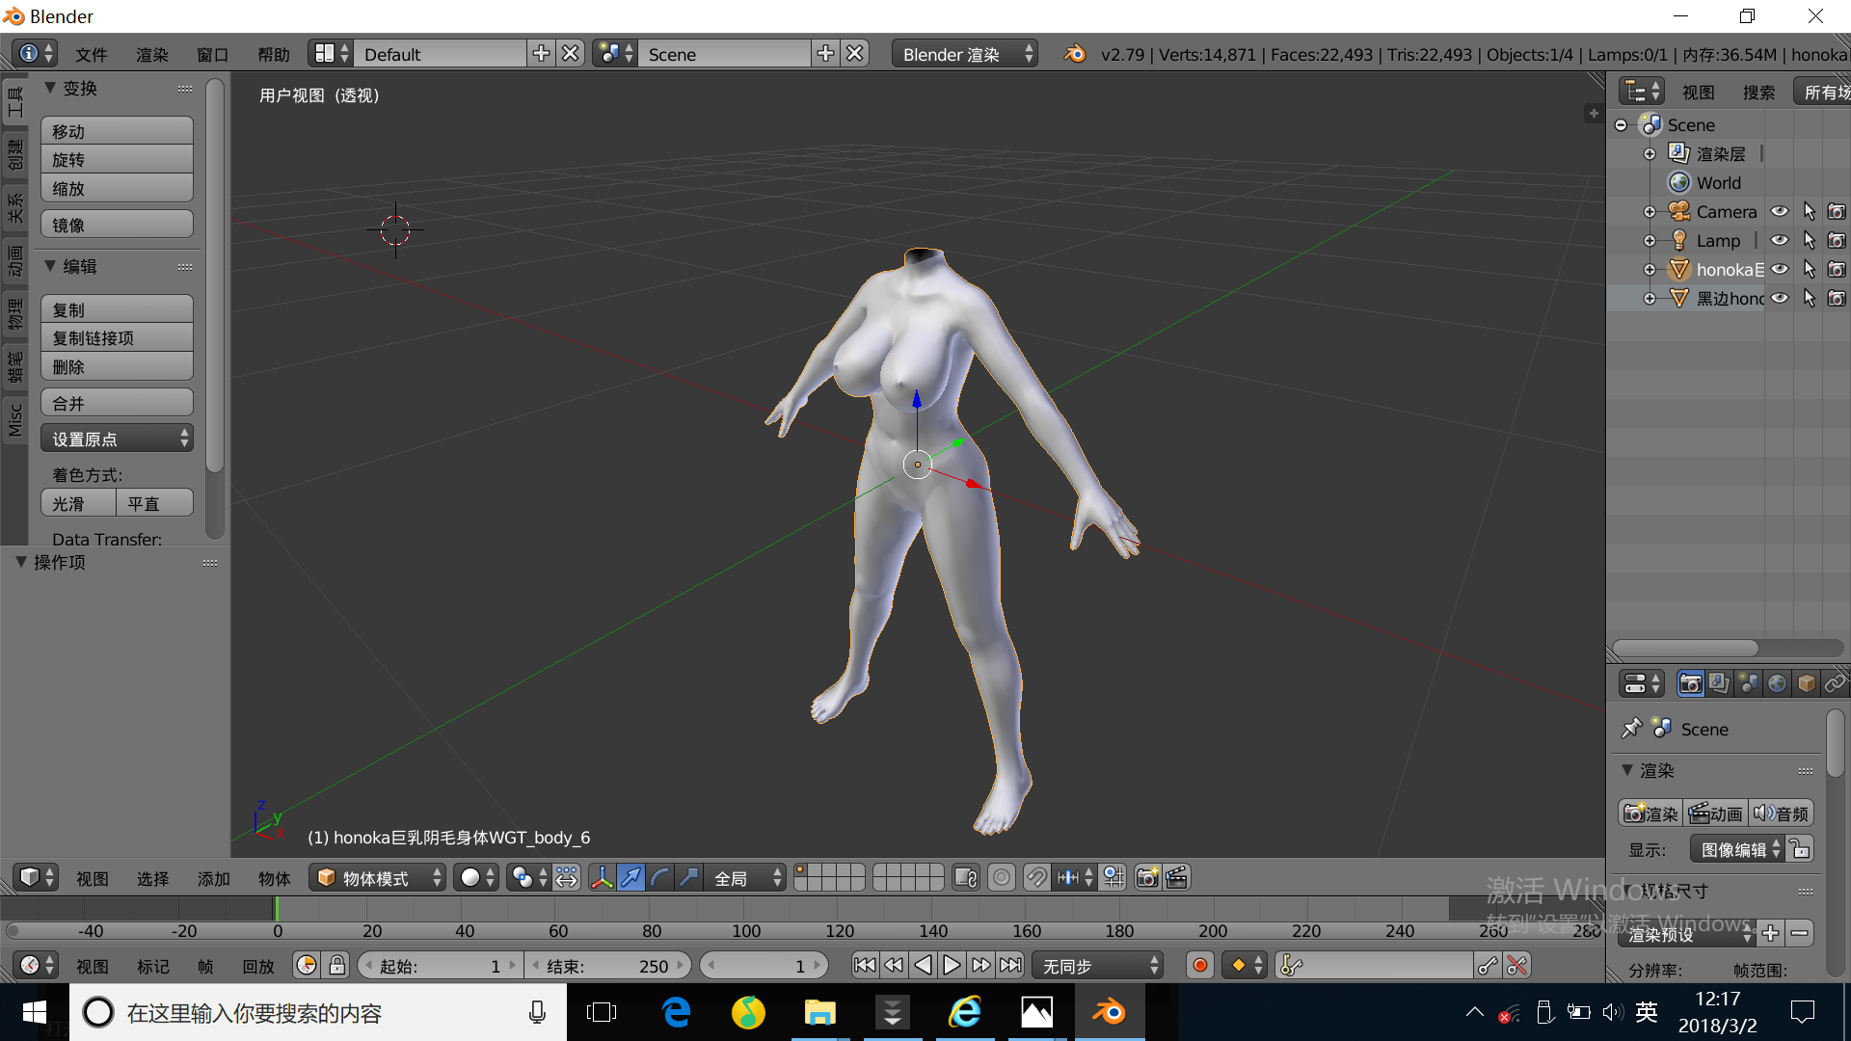Image resolution: width=1851 pixels, height=1041 pixels.
Task: Toggle Lamp selectability arrow icon
Action: (x=1809, y=240)
